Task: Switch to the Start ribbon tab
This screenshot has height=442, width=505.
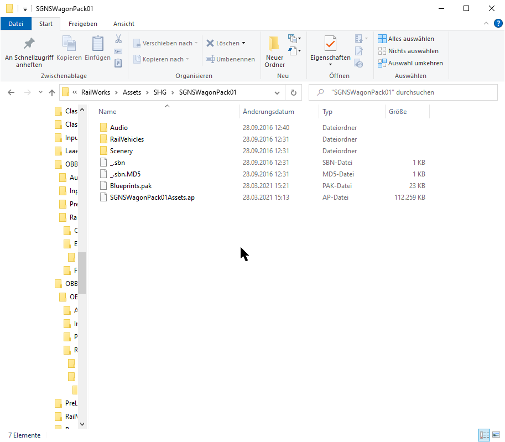Action: pos(46,24)
